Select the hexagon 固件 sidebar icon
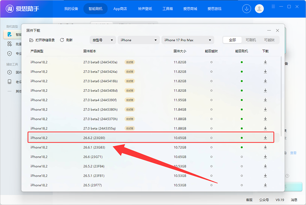The image size is (306, 205). click(x=10, y=73)
